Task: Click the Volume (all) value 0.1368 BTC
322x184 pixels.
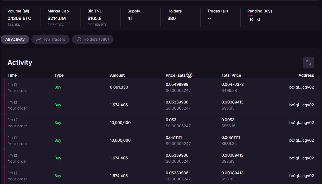Action: click(x=19, y=19)
